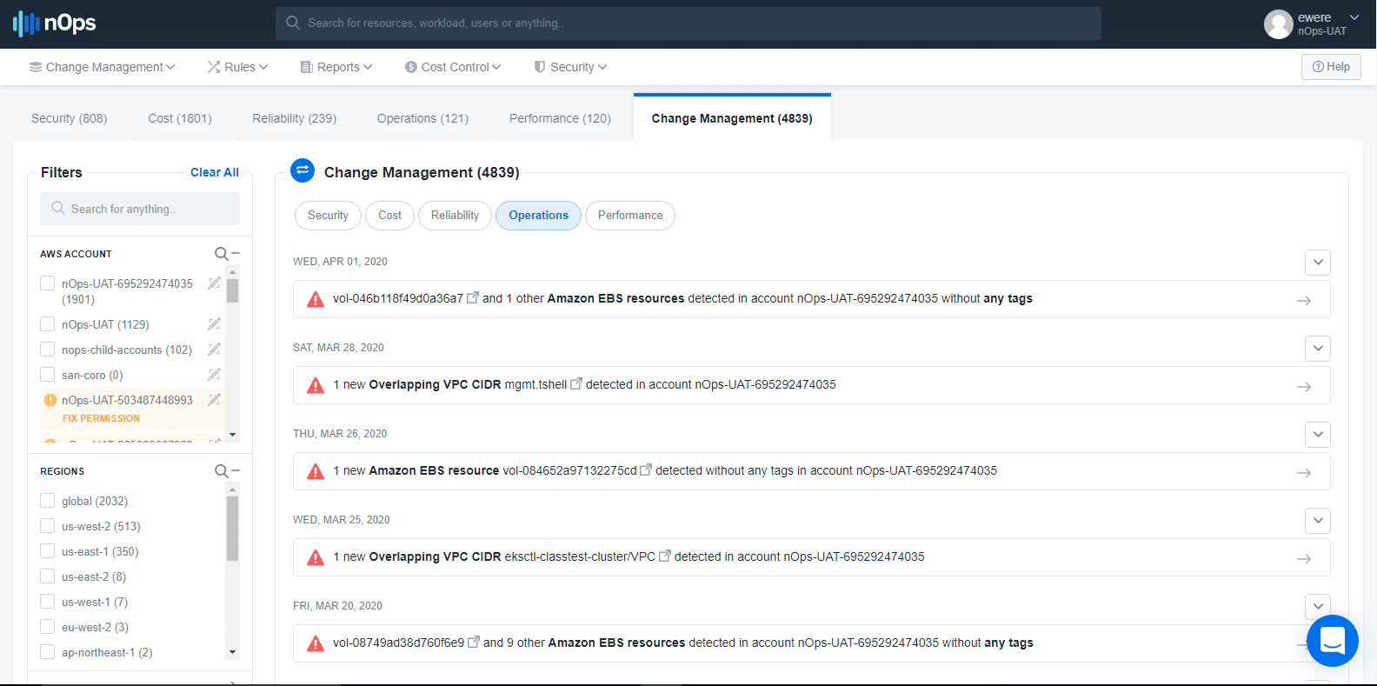Collapse the SAT, MAR 28, 2020 group
This screenshot has height=686, width=1377.
pos(1318,349)
